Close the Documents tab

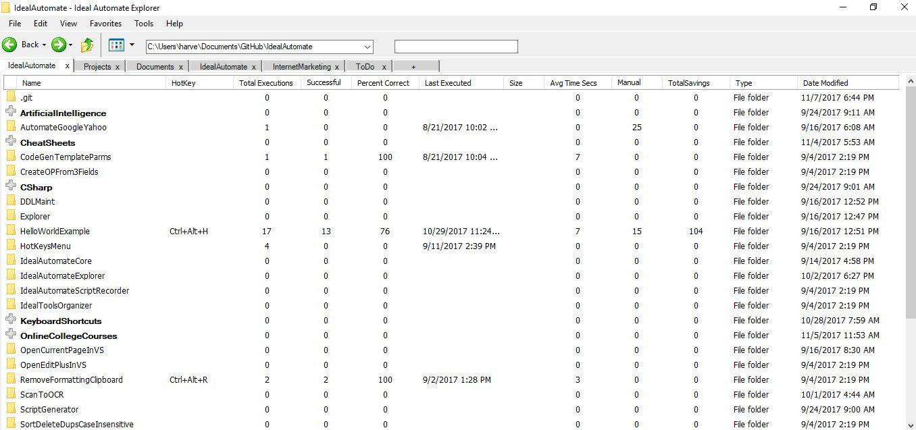pyautogui.click(x=181, y=67)
